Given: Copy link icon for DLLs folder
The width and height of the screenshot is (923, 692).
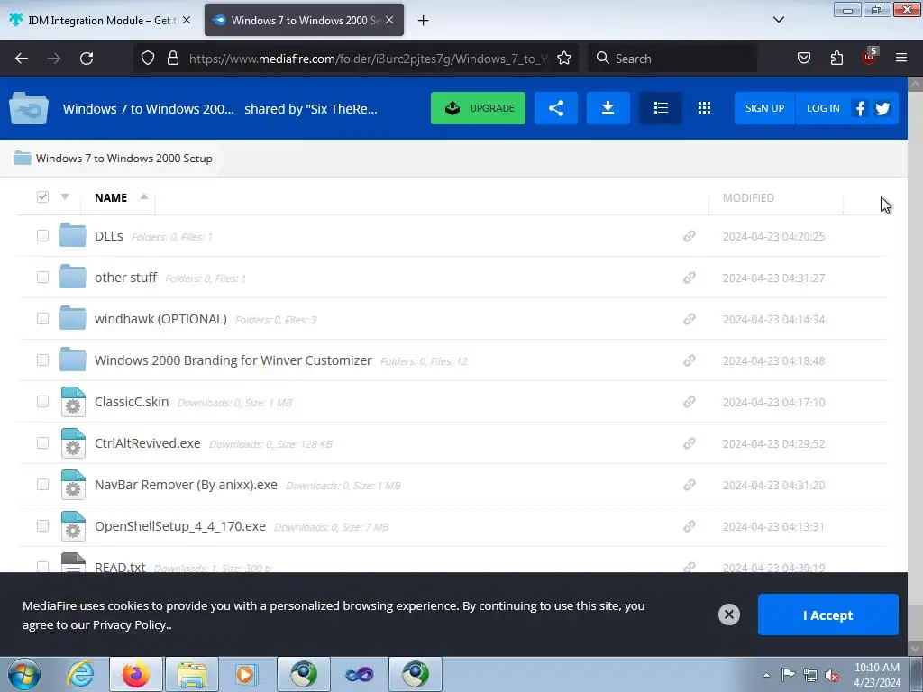Looking at the screenshot, I should [690, 236].
